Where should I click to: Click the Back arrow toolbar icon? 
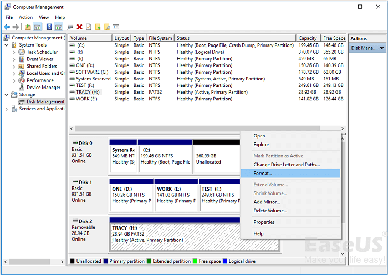(x=7, y=27)
